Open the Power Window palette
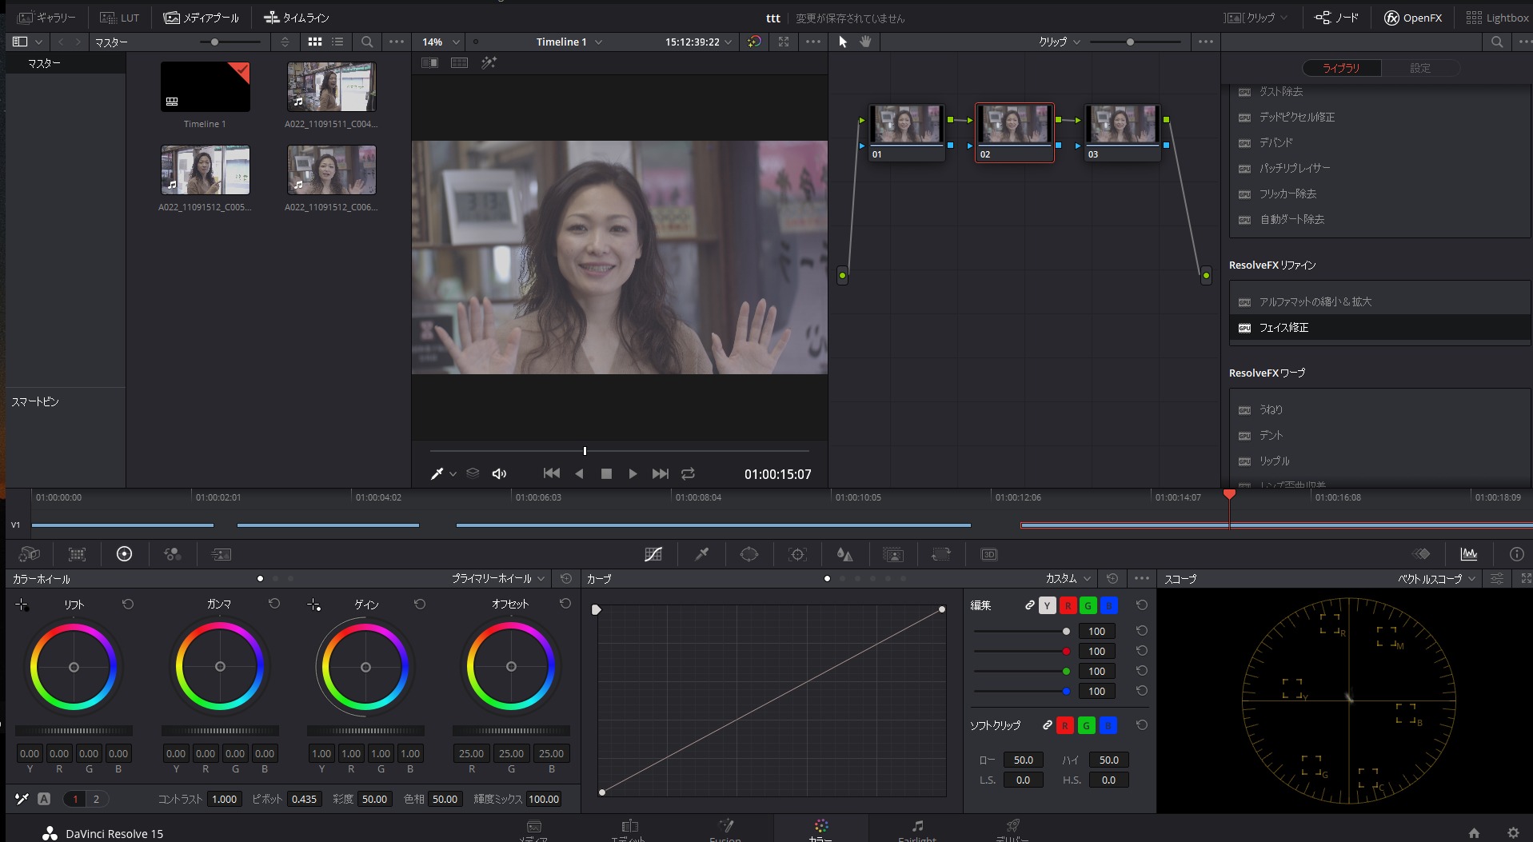 coord(749,554)
